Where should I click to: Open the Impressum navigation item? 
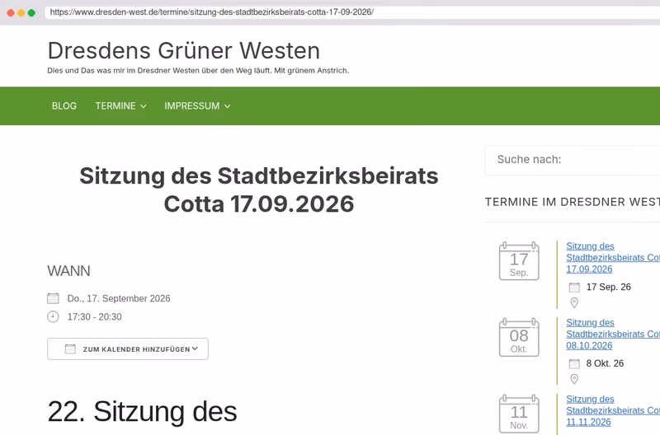192,106
